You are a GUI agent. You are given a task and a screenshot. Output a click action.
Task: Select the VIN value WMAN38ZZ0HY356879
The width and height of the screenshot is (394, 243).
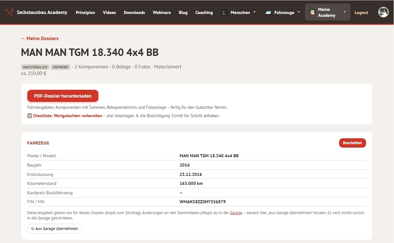[203, 202]
